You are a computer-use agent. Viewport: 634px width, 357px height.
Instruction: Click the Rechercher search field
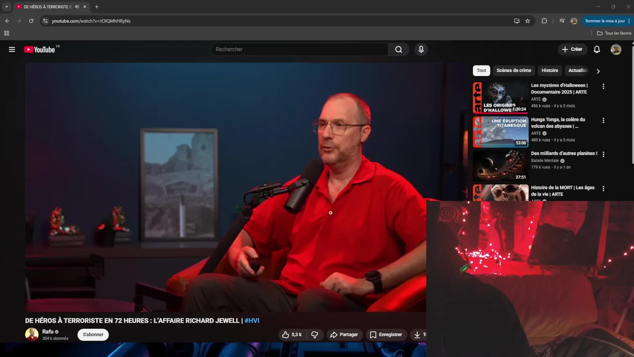point(300,50)
